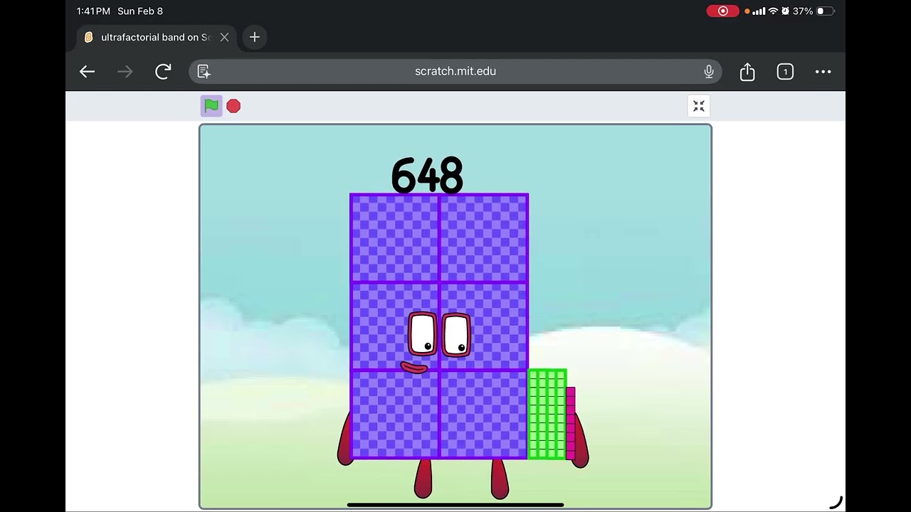The height and width of the screenshot is (512, 911).
Task: Tap the screen recording indicator
Action: [x=722, y=11]
